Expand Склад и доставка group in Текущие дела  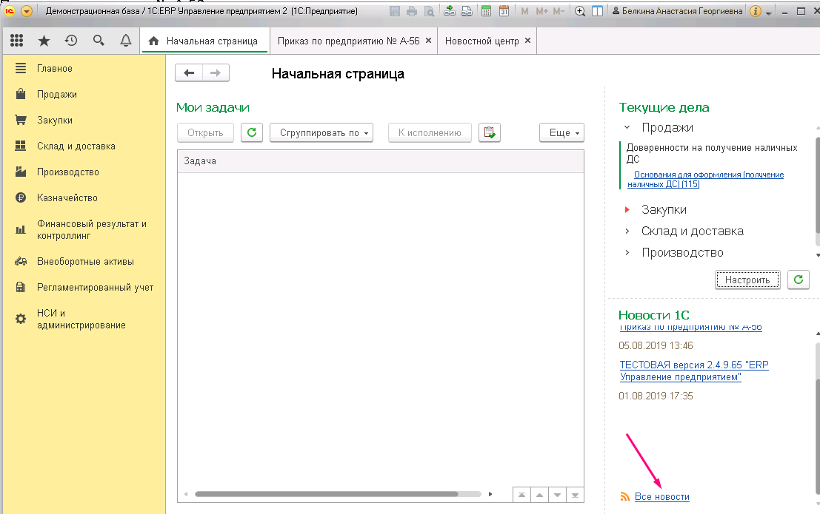pyautogui.click(x=627, y=231)
